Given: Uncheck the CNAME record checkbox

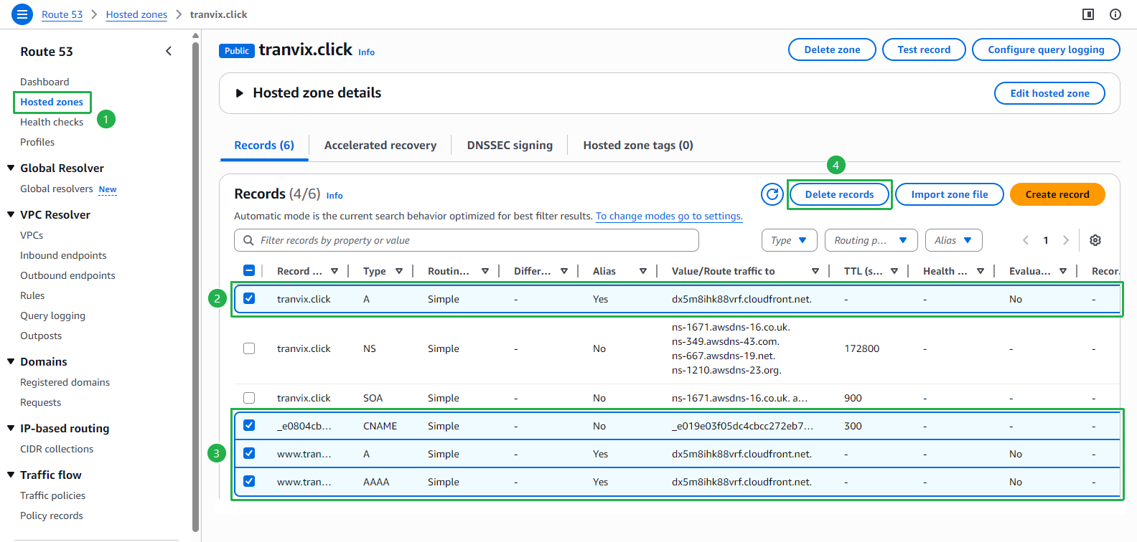Looking at the screenshot, I should pyautogui.click(x=249, y=425).
